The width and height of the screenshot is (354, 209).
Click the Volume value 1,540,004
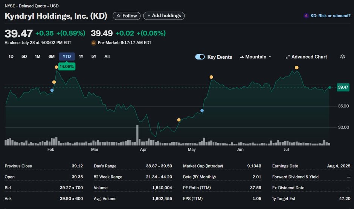point(162,188)
